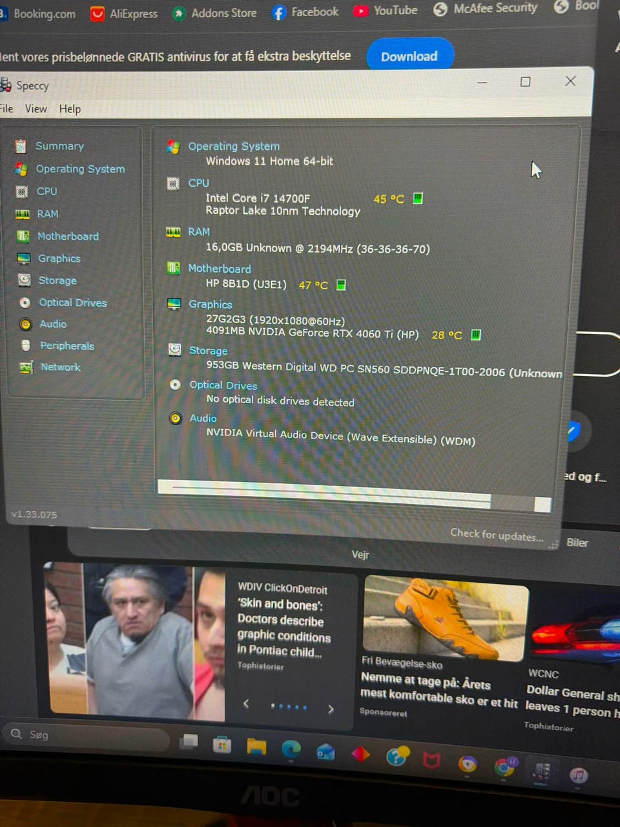Image resolution: width=620 pixels, height=827 pixels.
Task: Click the green Graphics temperature indicator icon
Action: pyautogui.click(x=476, y=335)
